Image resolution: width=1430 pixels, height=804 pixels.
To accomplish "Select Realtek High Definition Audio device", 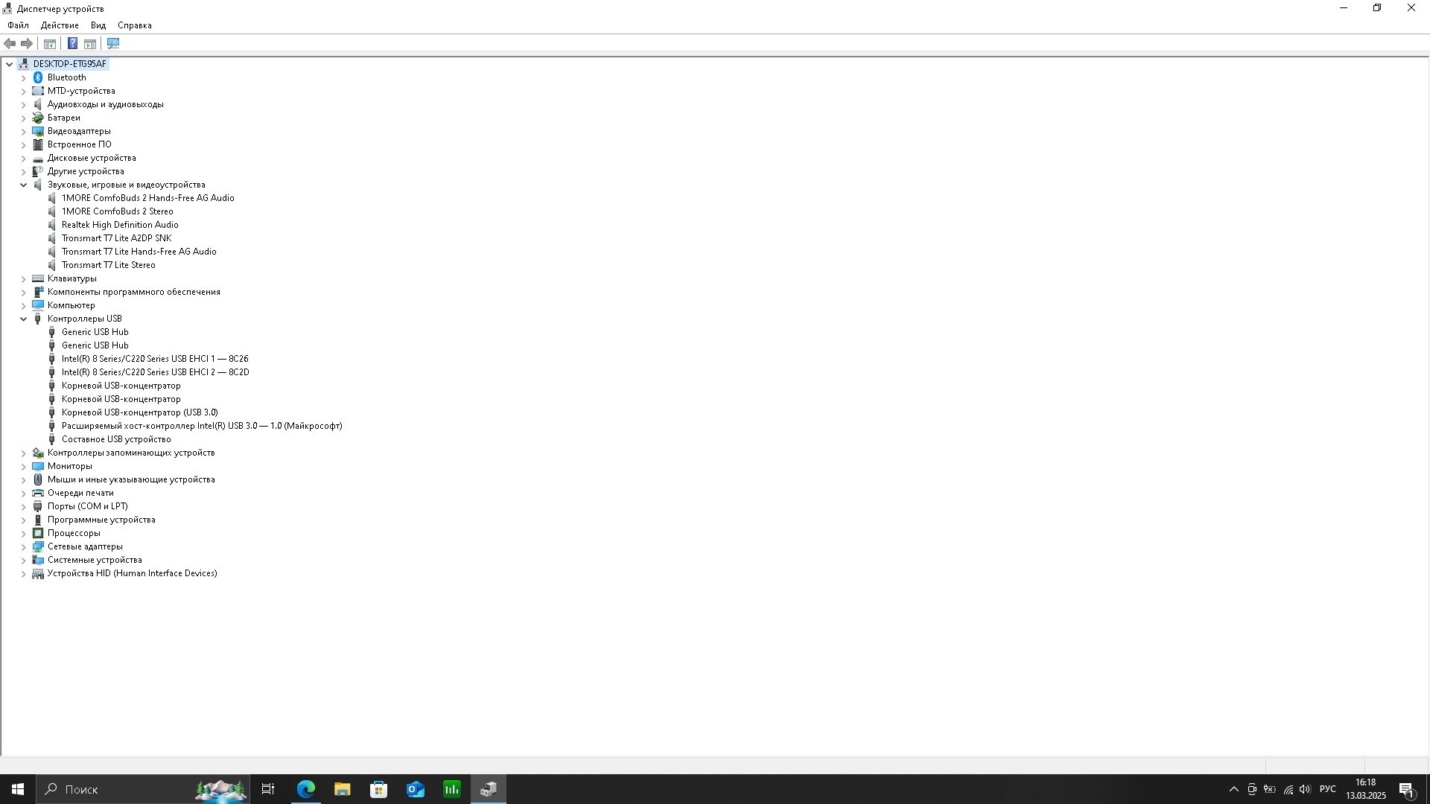I will click(120, 225).
